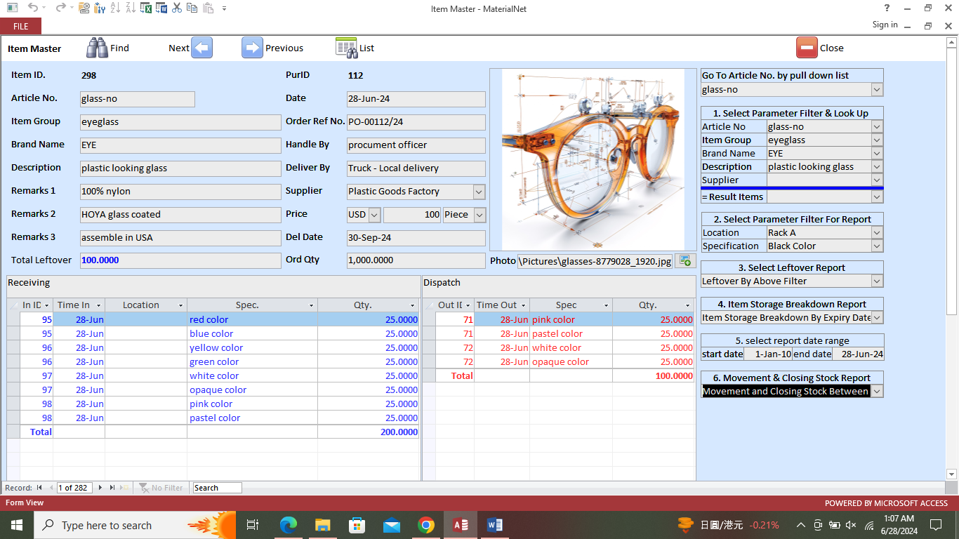Click the Sign in link
Viewport: 959px width, 539px height.
pos(885,25)
